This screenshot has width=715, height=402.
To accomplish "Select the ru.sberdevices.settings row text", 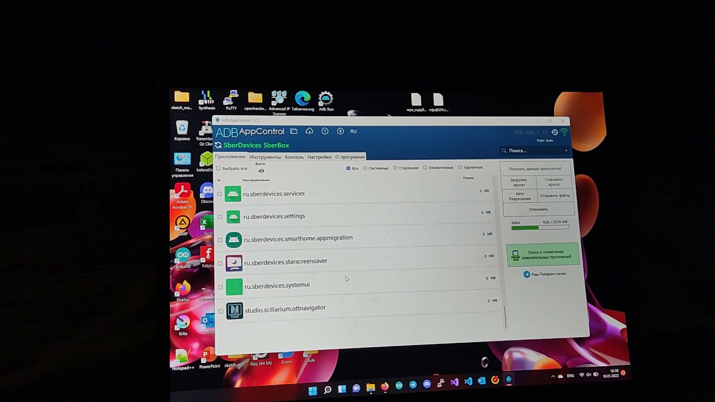I will coord(274,216).
